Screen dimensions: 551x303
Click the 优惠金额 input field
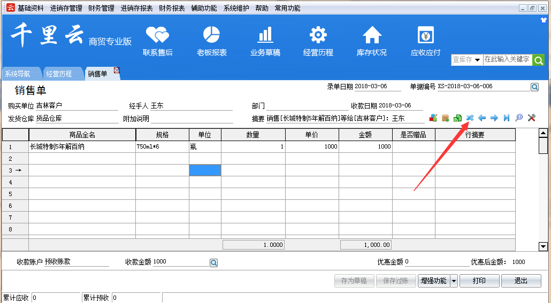pyautogui.click(x=437, y=262)
